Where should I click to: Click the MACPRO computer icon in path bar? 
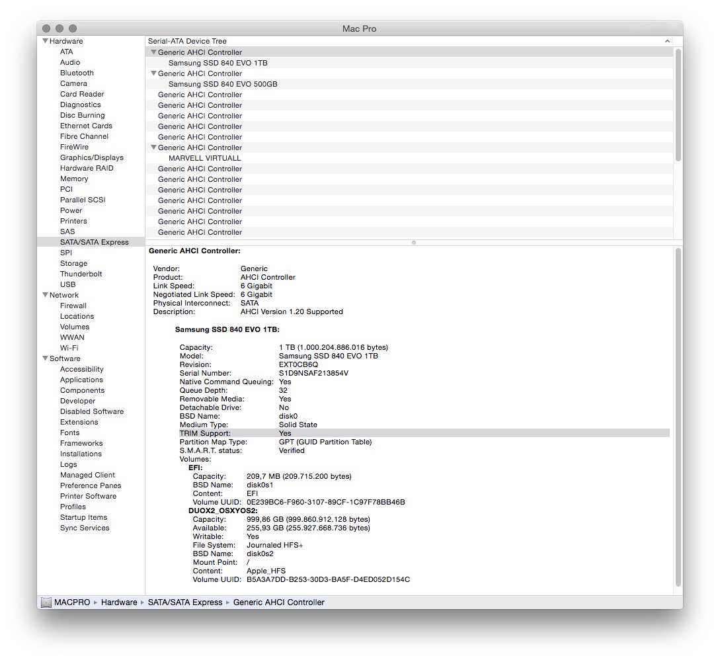point(46,602)
